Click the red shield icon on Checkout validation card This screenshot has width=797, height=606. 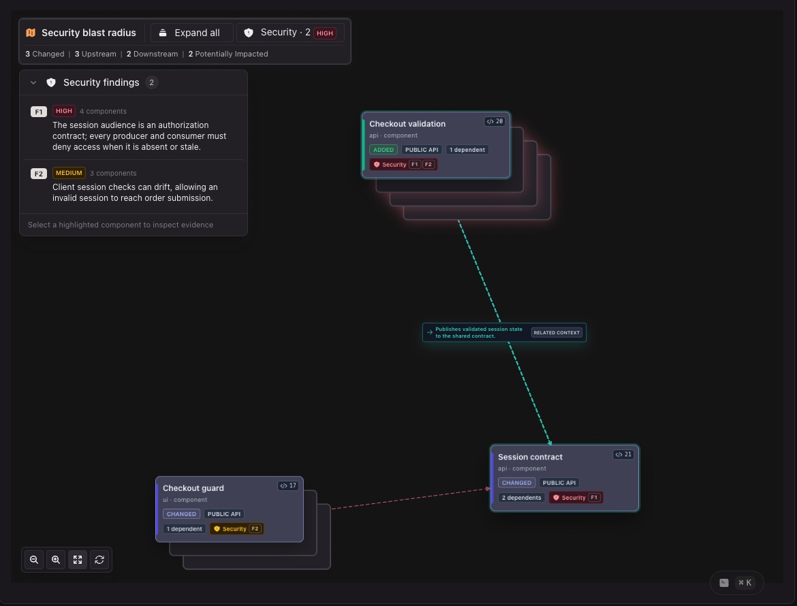coord(377,165)
